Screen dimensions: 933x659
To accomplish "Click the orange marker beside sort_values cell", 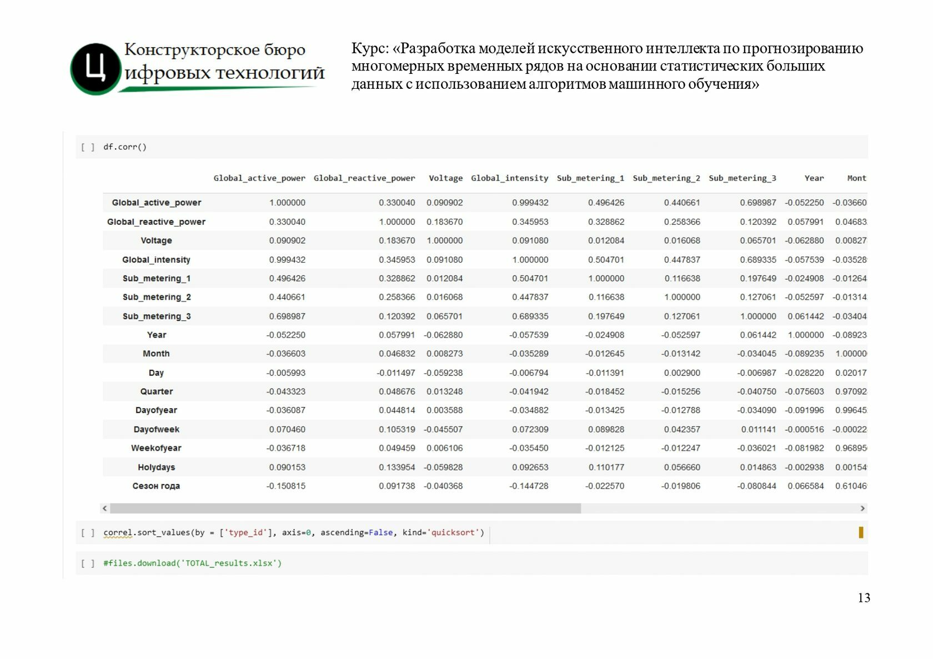I will pos(861,533).
